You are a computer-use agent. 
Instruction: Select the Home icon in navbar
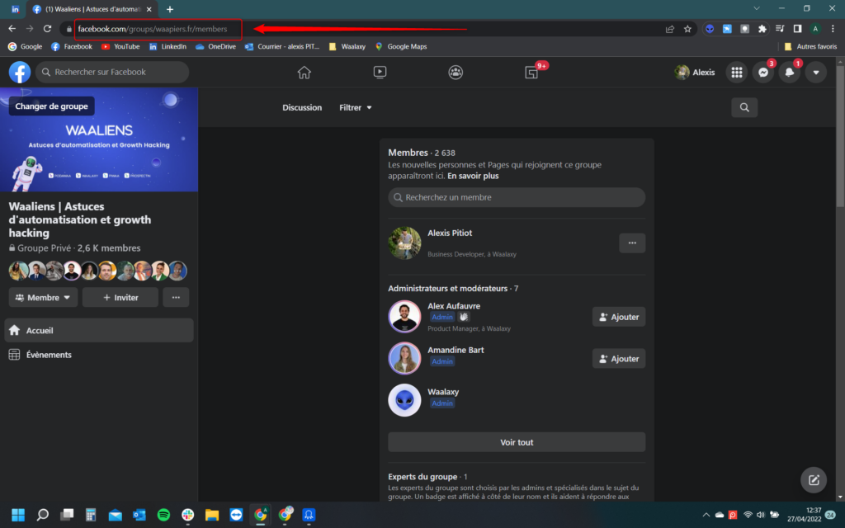tap(304, 73)
